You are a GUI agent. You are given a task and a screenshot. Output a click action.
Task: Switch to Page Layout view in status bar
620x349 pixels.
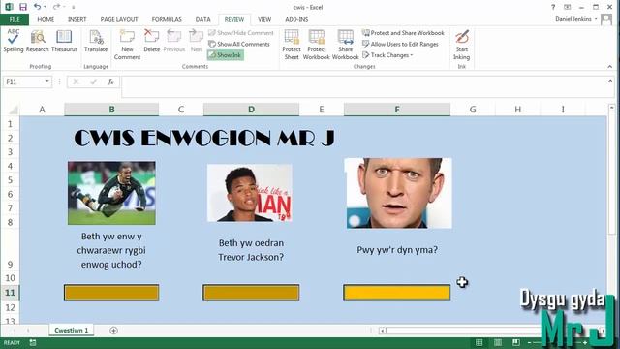click(498, 342)
